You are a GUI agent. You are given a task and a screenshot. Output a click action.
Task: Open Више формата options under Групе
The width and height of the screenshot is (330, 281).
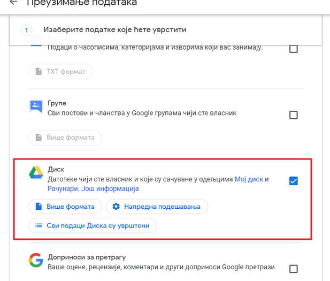pos(65,138)
